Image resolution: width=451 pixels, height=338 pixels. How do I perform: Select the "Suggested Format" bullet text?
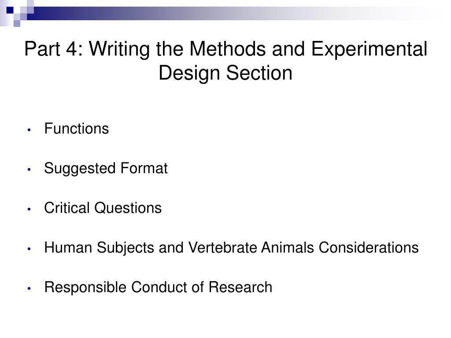pos(106,169)
